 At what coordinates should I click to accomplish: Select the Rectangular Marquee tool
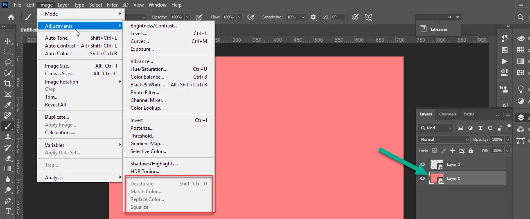[x=8, y=52]
